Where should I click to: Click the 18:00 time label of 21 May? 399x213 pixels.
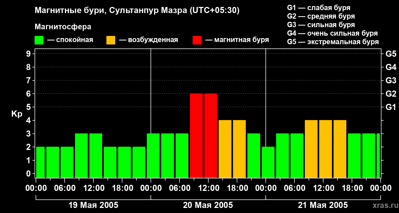[352, 188]
